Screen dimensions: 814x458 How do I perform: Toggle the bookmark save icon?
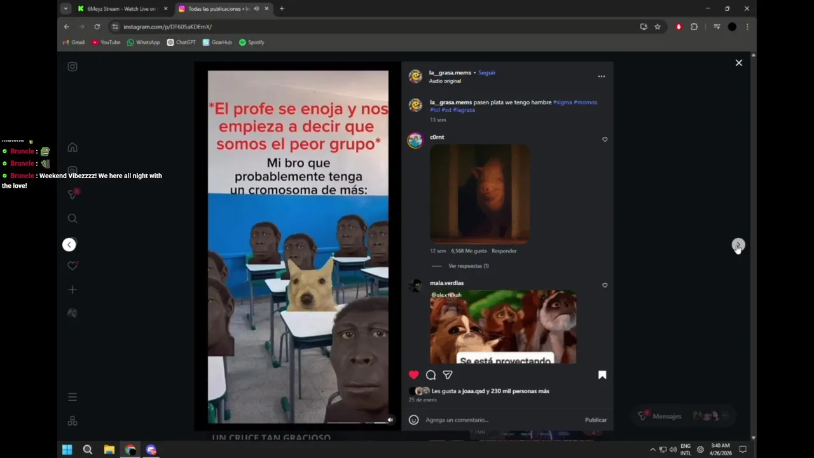[602, 375]
